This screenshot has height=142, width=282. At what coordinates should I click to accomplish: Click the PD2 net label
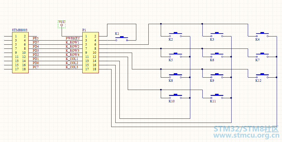(36, 55)
